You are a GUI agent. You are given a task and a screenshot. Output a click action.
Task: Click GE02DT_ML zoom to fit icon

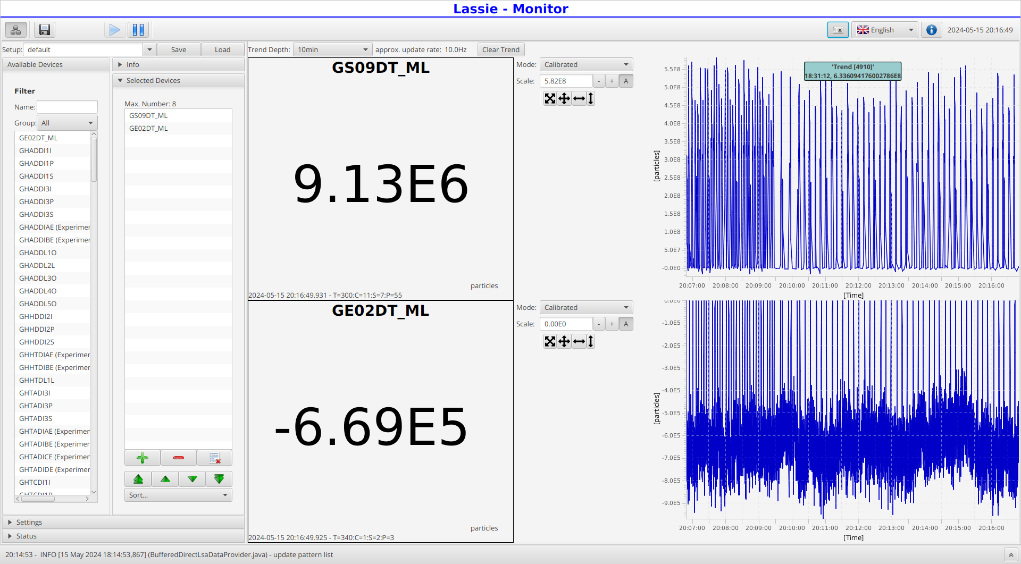550,341
